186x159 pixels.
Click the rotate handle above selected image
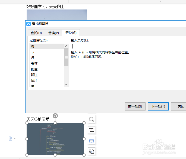click(x=55, y=116)
